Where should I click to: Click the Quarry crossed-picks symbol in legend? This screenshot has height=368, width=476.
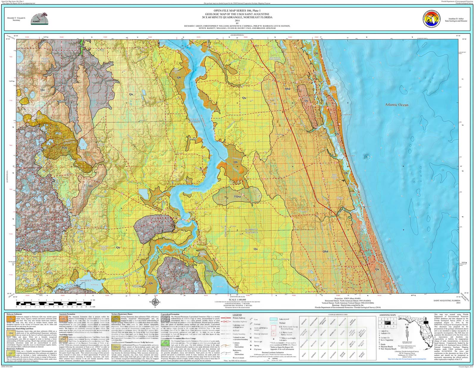click(x=251, y=338)
